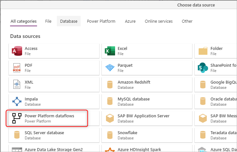Show the Online services category tab
The width and height of the screenshot is (237, 152).
tap(159, 21)
